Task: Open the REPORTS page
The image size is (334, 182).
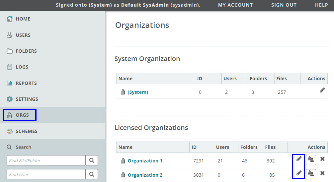Action: (26, 83)
